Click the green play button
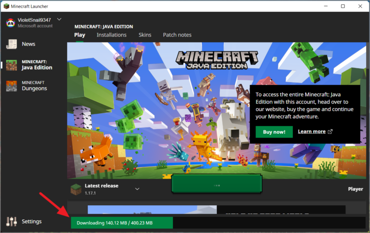Image resolution: width=370 pixels, height=233 pixels. 216,184
